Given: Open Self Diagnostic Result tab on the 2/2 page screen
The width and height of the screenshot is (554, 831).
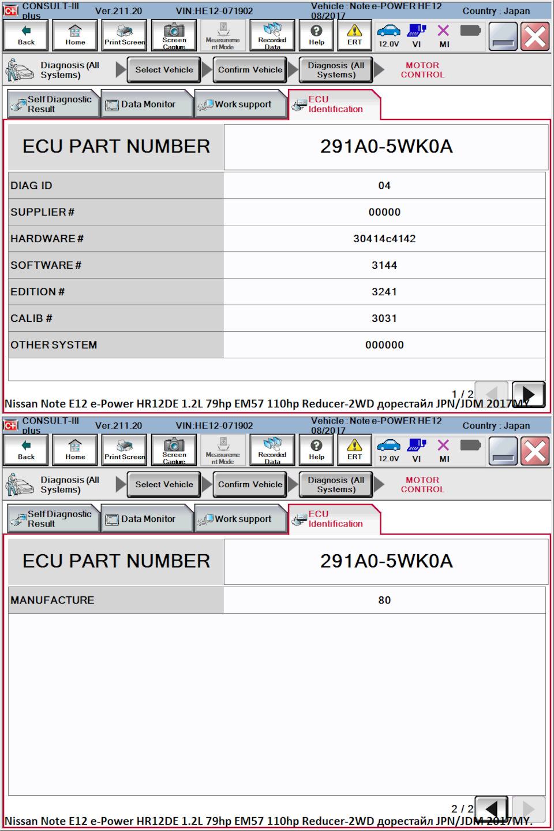Looking at the screenshot, I should pos(54,519).
